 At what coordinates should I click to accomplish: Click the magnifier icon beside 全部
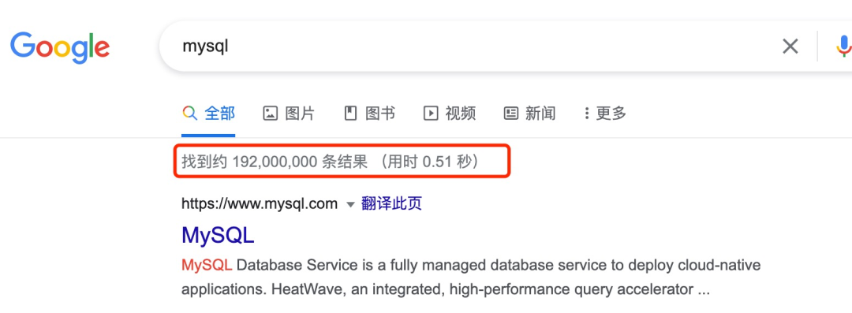(189, 113)
